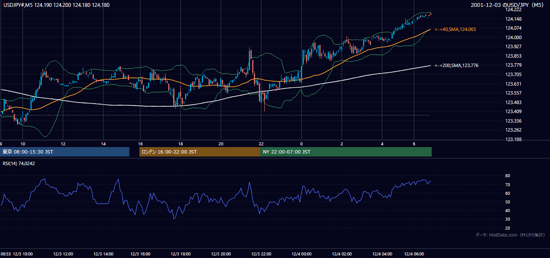550x258 pixels.
Task: Click the 12/4 06:00 time axis label
Action: pos(414,254)
